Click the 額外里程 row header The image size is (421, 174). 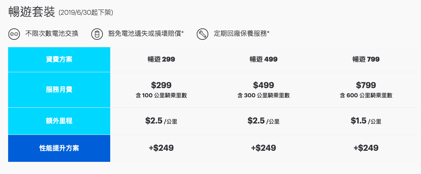(59, 121)
